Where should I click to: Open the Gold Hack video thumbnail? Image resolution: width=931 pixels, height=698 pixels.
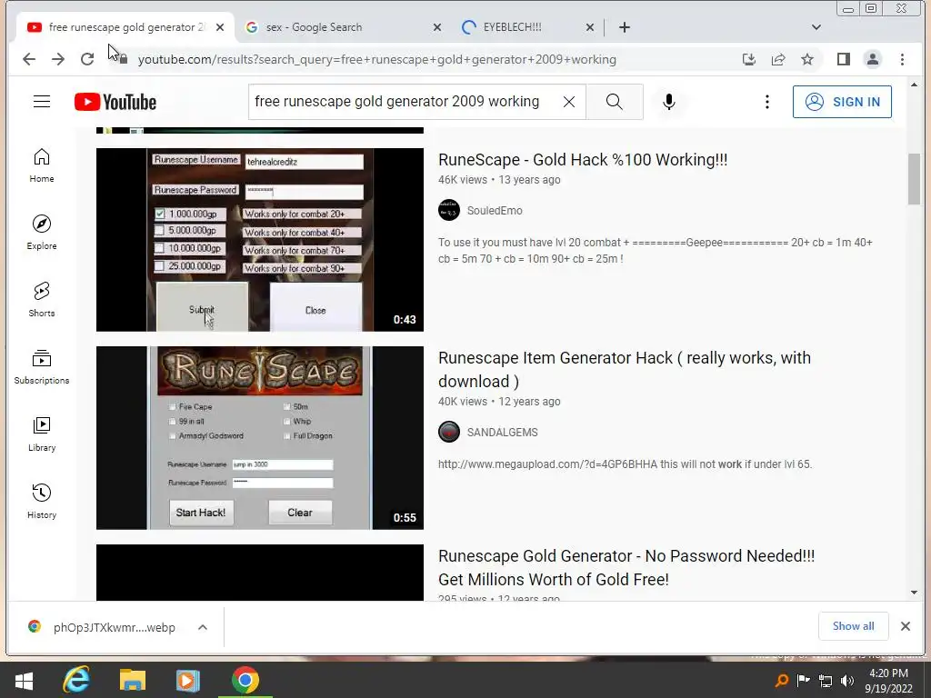[260, 240]
